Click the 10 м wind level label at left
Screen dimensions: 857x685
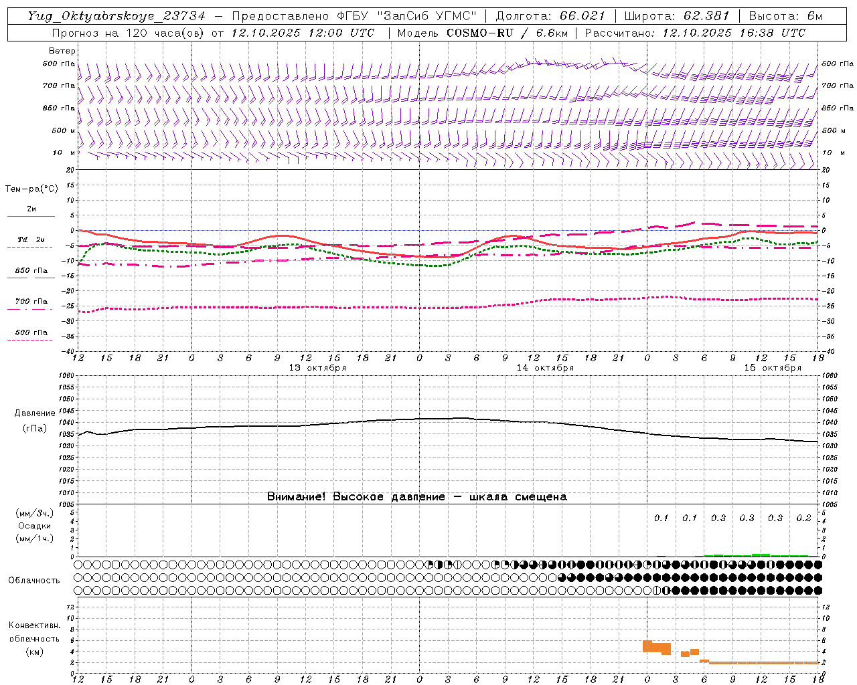point(64,153)
